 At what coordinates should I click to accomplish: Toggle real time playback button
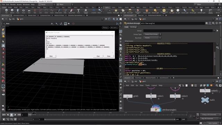[15, 119]
